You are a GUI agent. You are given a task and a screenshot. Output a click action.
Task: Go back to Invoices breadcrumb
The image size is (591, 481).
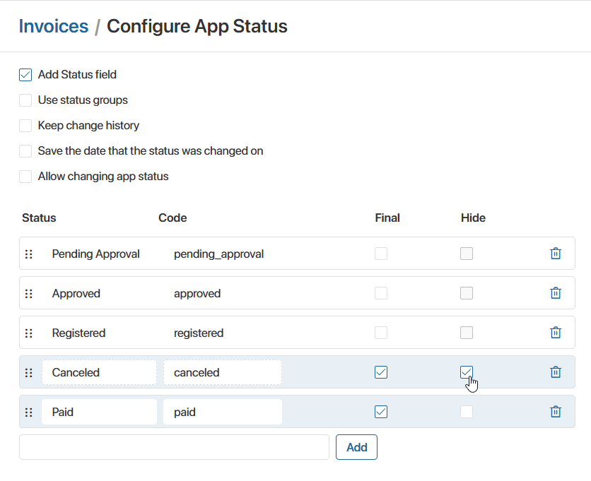pos(54,26)
